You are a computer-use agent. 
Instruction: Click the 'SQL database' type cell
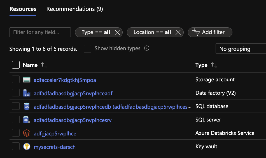point(212,106)
